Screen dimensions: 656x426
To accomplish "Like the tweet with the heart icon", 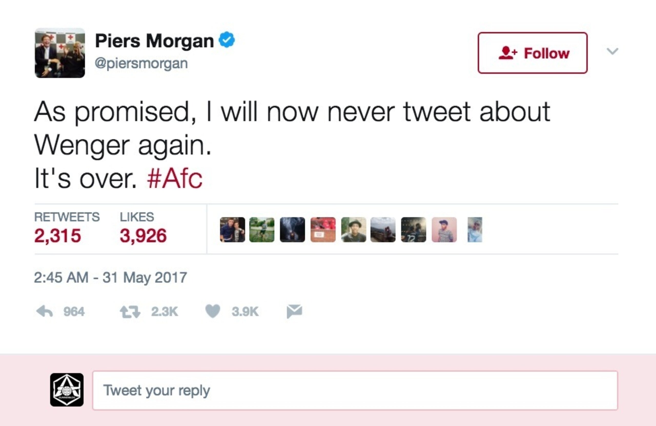I will click(x=213, y=311).
